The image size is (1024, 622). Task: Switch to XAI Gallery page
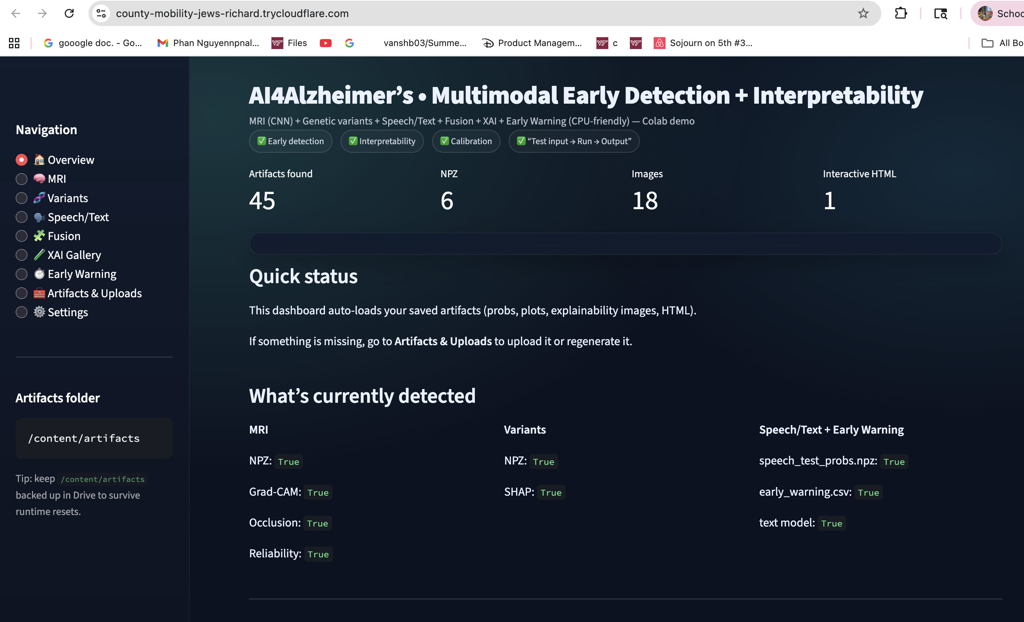pyautogui.click(x=22, y=255)
